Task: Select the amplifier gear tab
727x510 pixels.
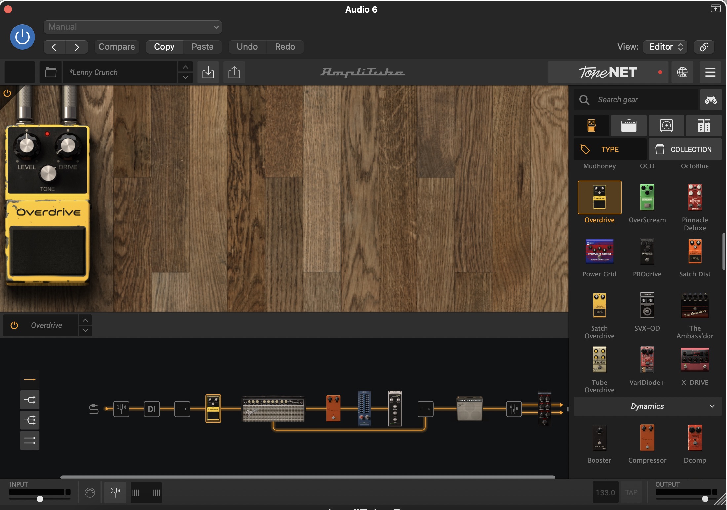Action: [629, 126]
